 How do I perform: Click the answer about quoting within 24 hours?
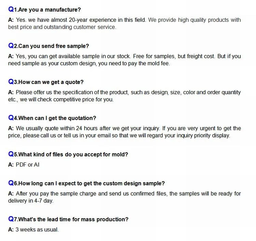124,132
